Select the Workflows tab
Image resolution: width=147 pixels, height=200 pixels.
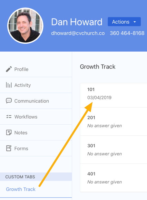[36, 117]
